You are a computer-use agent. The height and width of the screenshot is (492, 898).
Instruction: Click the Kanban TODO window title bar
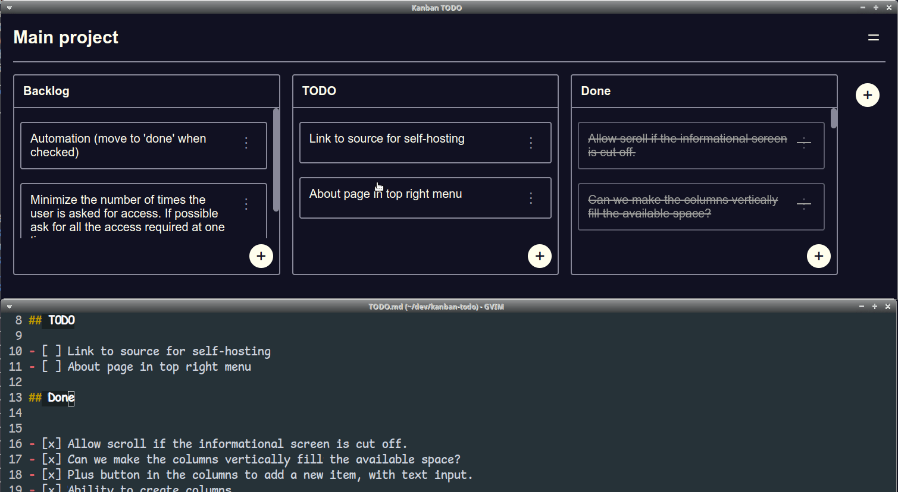click(437, 8)
